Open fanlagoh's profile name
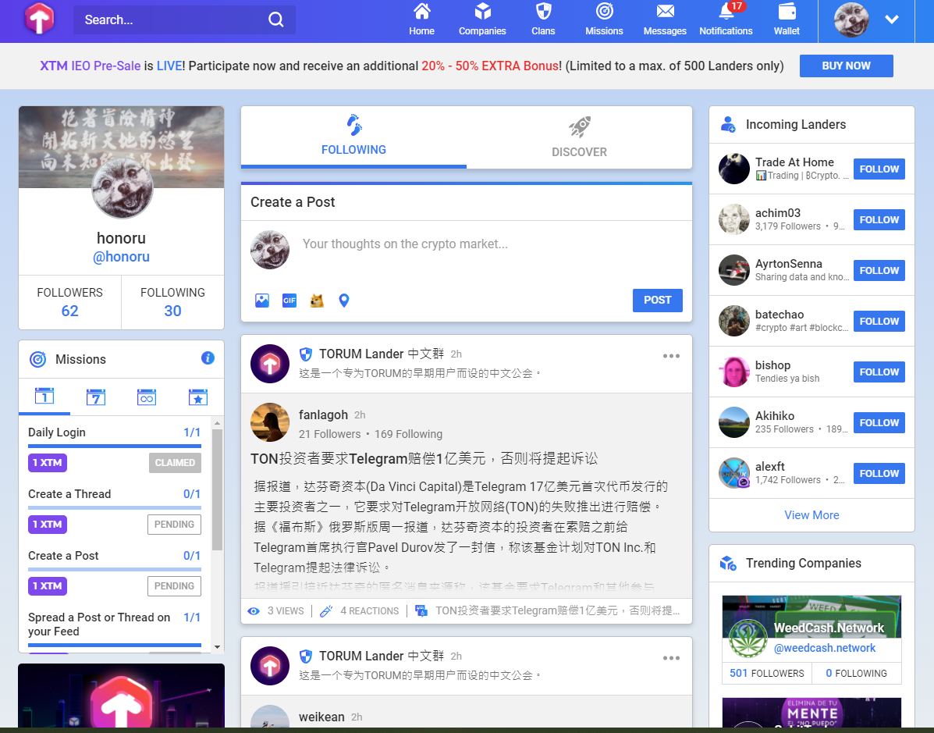Viewport: 934px width, 733px height. (323, 415)
